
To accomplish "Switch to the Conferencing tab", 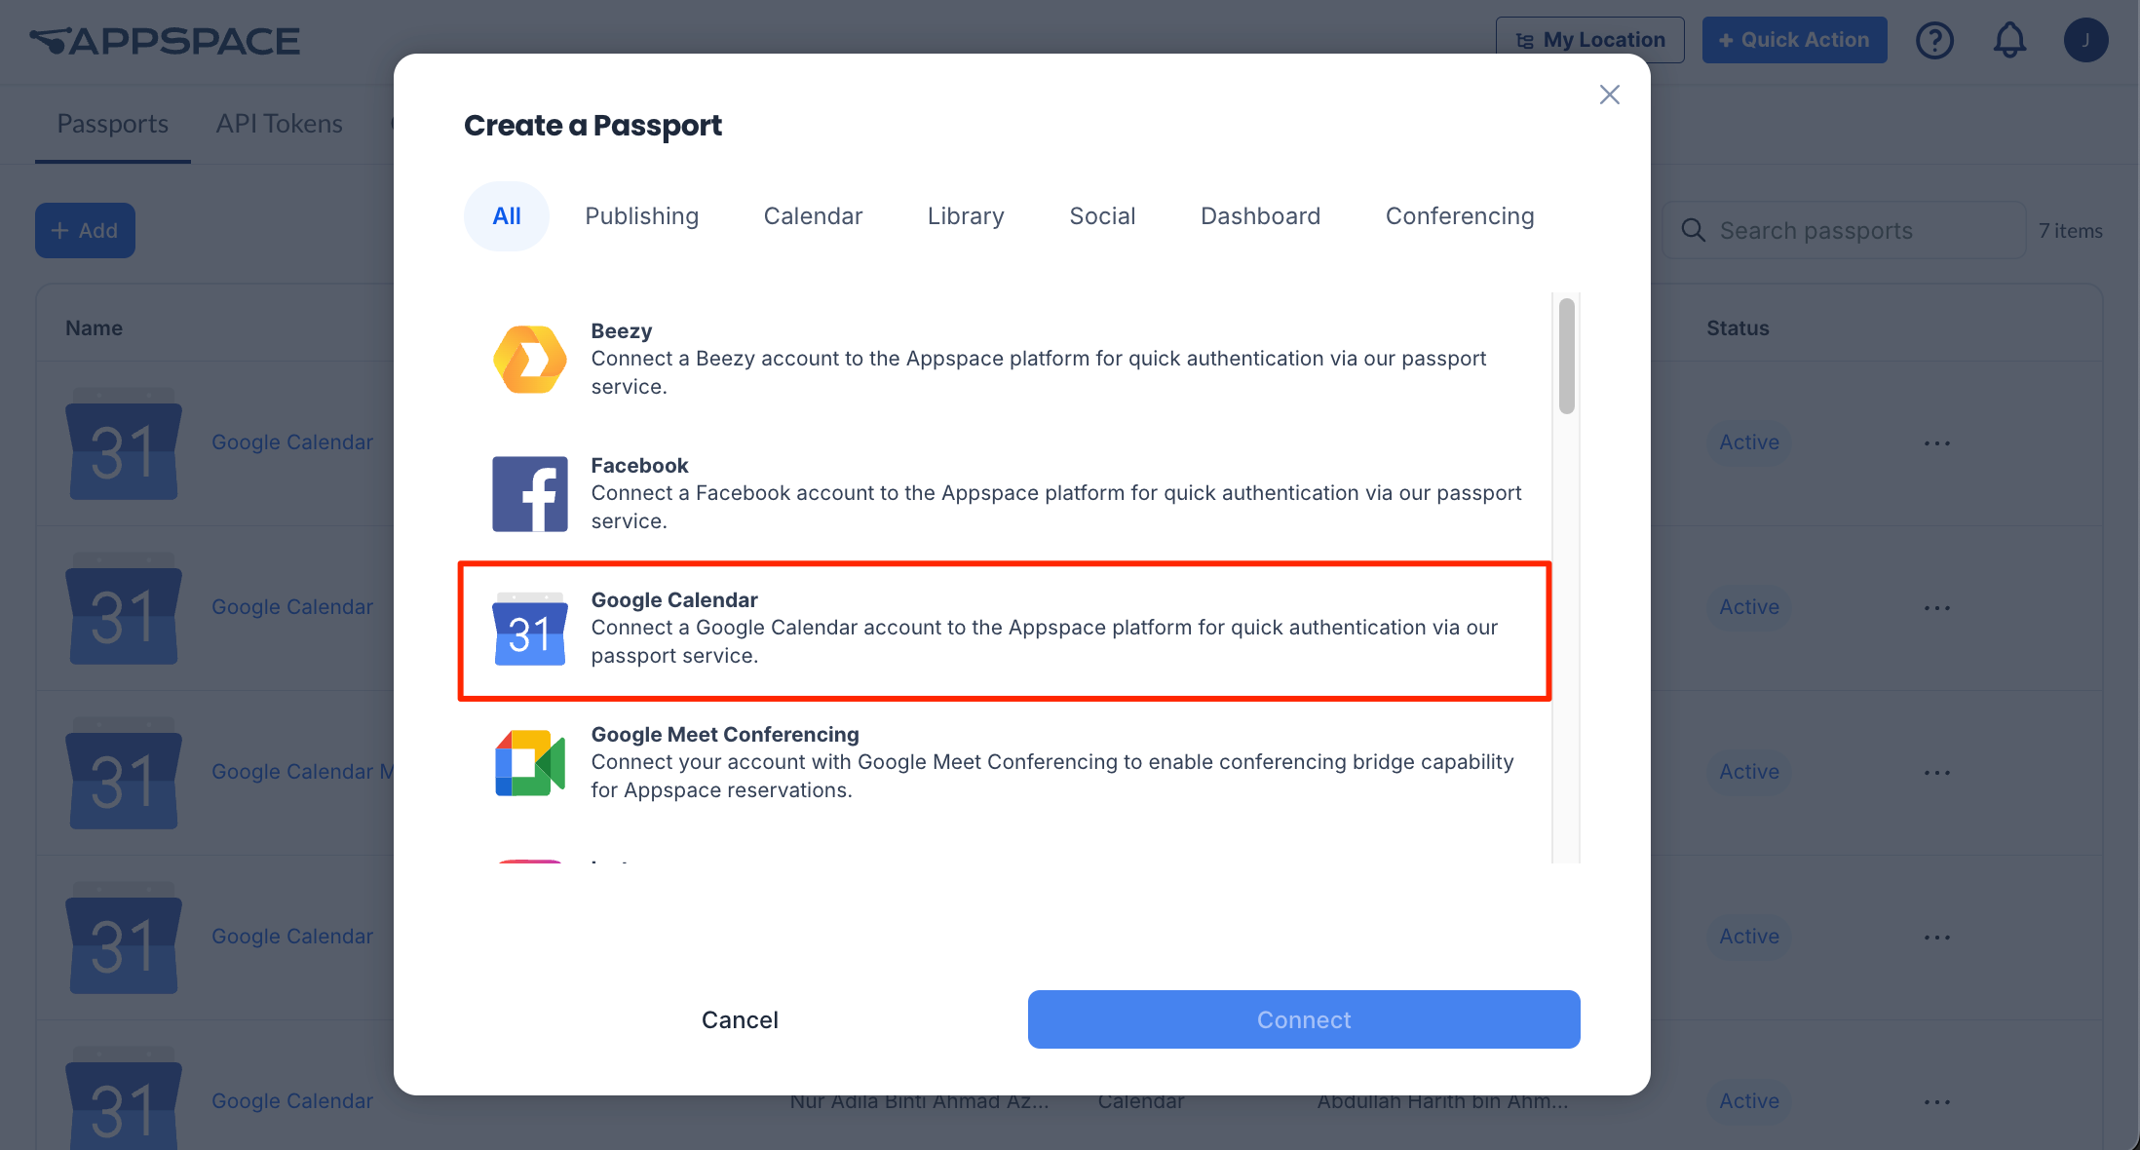I will coord(1460,216).
